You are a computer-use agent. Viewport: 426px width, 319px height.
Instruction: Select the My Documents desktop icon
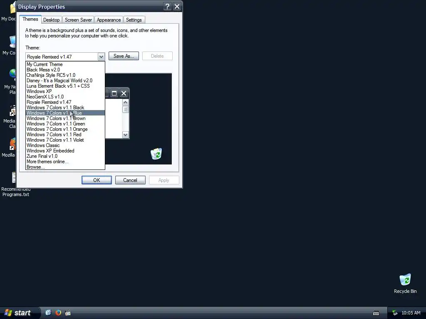tap(8, 12)
